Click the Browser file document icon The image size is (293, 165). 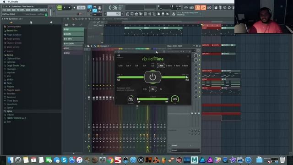click(31, 22)
